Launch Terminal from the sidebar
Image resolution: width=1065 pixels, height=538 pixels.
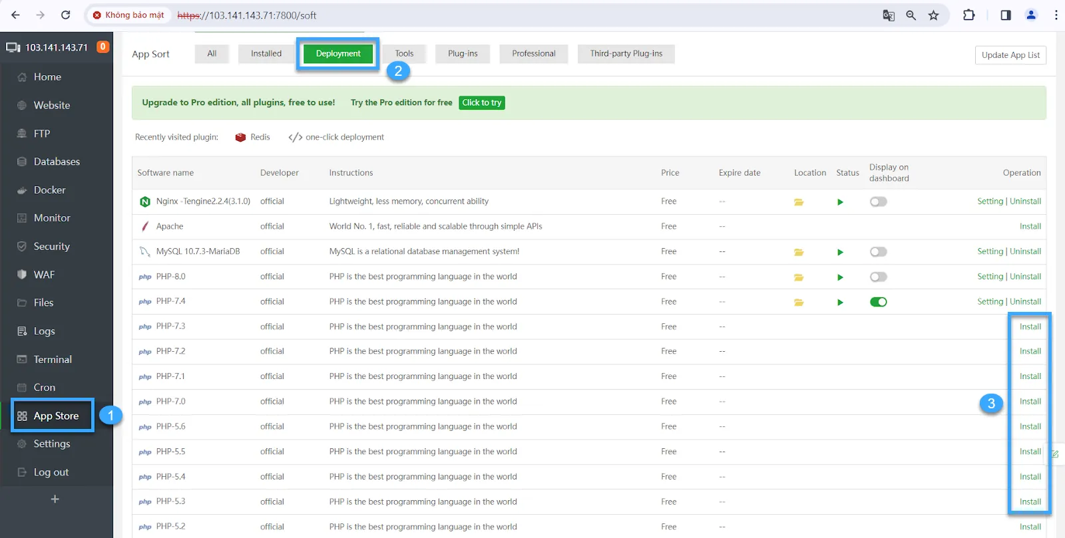[x=53, y=359]
